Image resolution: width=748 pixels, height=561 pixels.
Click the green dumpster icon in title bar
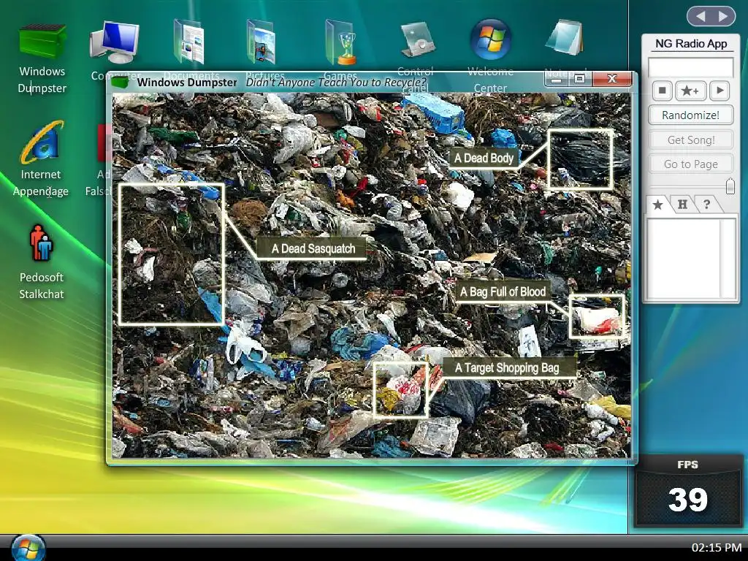click(x=120, y=83)
